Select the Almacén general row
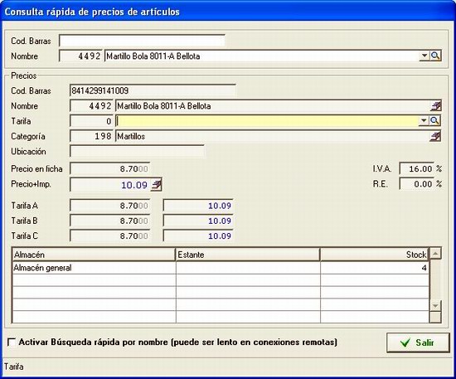 (221, 268)
